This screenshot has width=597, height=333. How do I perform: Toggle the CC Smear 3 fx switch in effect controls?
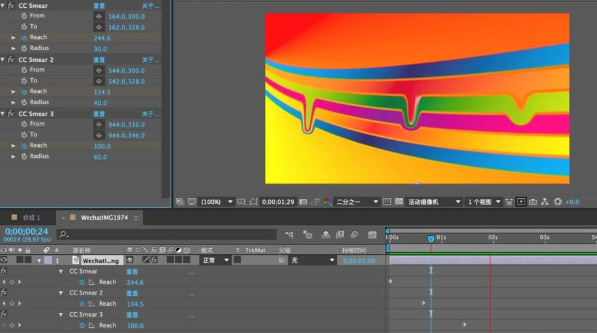(11, 113)
